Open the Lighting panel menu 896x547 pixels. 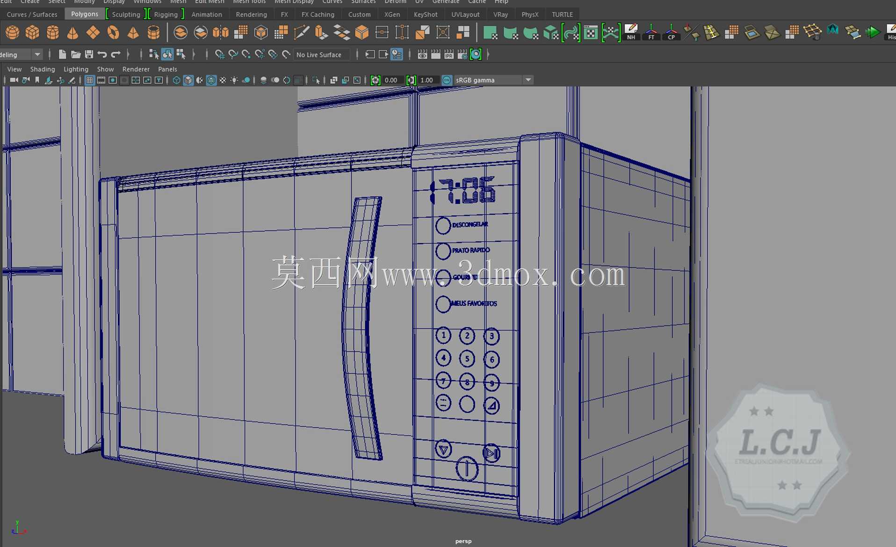click(x=76, y=69)
